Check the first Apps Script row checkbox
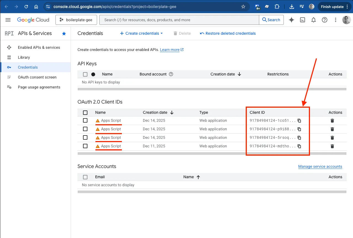353x238 pixels. click(85, 120)
